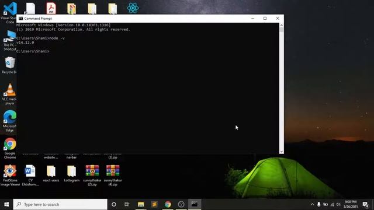374x210 pixels.
Task: Close the Command Prompt window
Action: coord(278,18)
